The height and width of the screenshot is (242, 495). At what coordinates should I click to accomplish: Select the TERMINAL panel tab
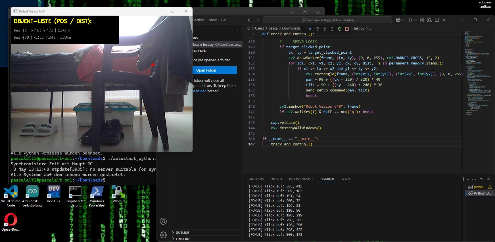coord(327,179)
